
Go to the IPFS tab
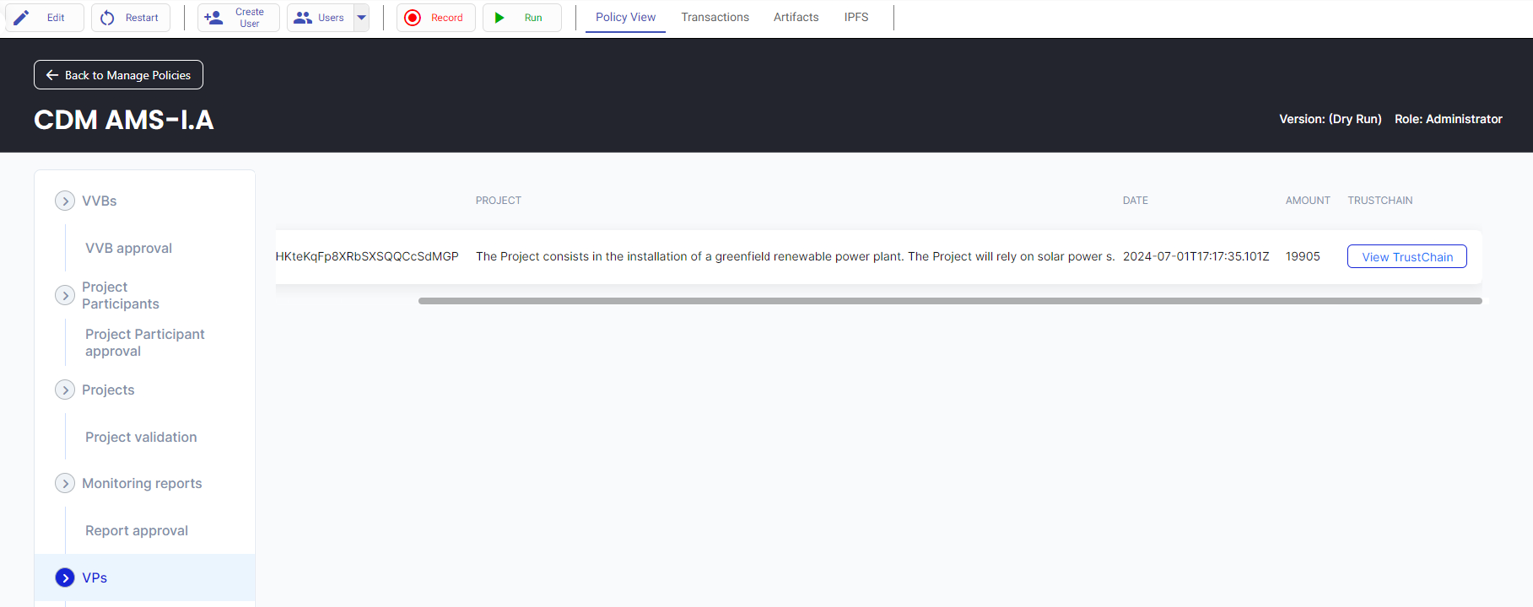pyautogui.click(x=856, y=17)
